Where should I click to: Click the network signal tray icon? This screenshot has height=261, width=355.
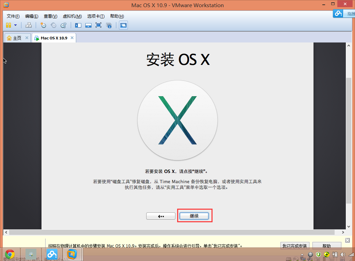coord(351,255)
